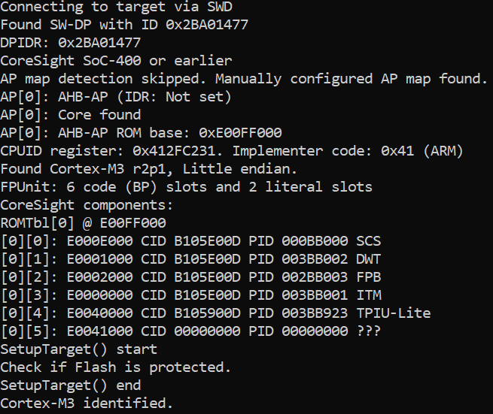
Task: Click the "Found Cortex-M3 r2p1, Little endian." line
Action: [149, 169]
